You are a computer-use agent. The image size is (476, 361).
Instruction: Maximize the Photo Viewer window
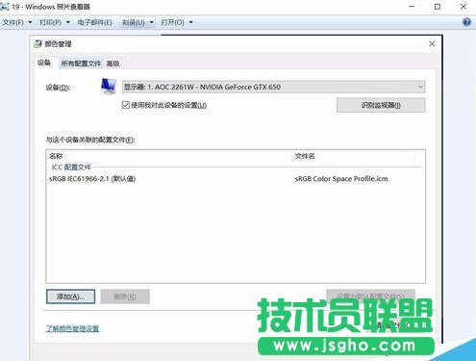point(438,7)
